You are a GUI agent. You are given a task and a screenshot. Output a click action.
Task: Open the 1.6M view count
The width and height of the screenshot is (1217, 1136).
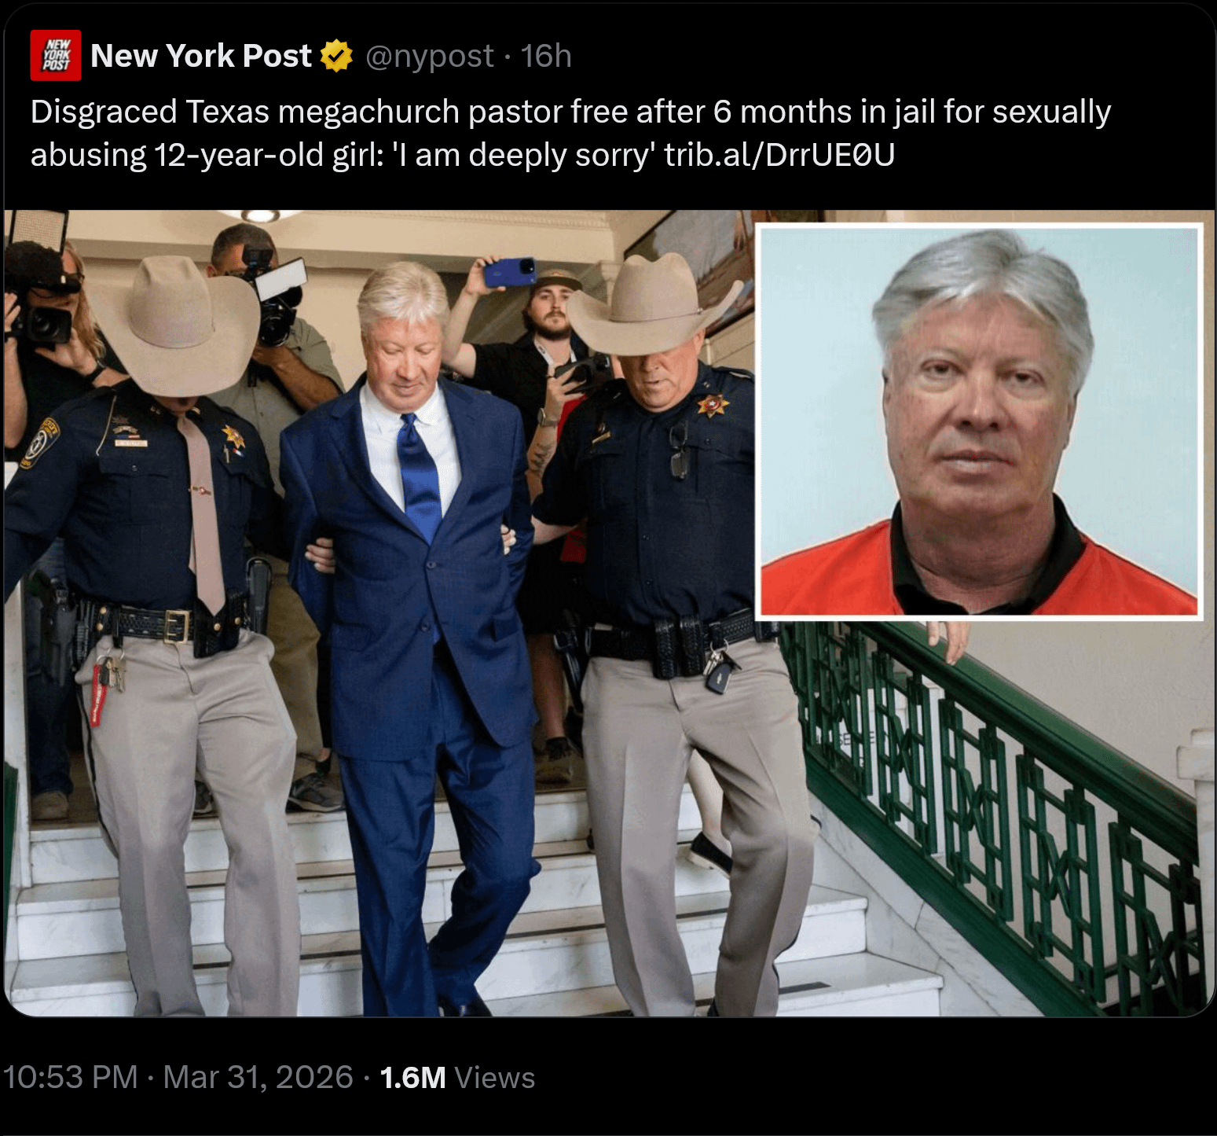(x=412, y=1077)
